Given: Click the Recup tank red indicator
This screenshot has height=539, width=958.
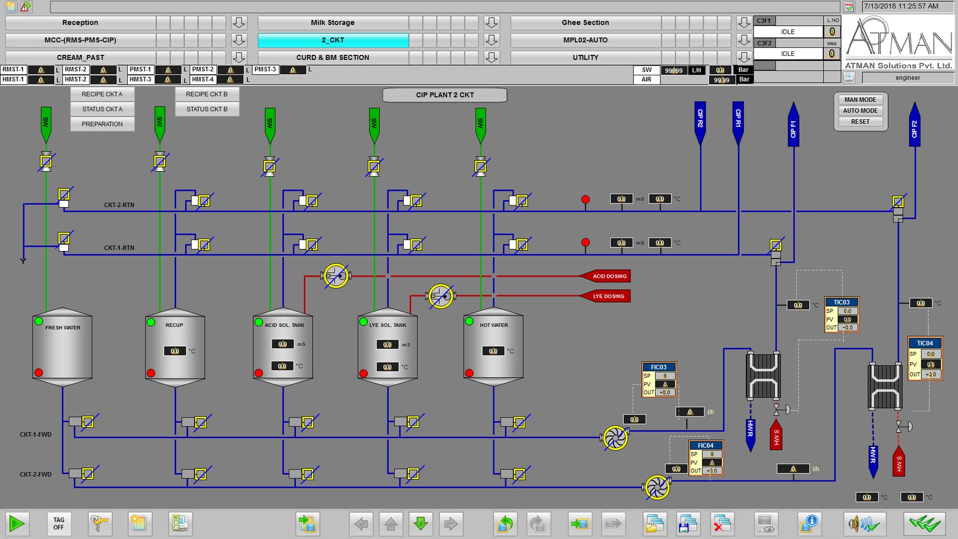Looking at the screenshot, I should tap(151, 373).
